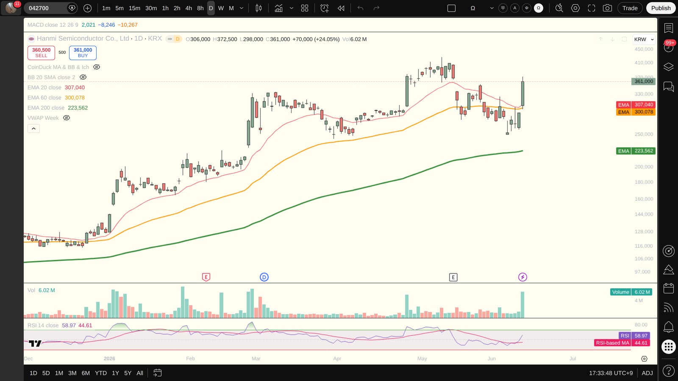The height and width of the screenshot is (381, 678).
Task: Expand the dropdown arrow after the Ω layout name
Action: [x=492, y=8]
